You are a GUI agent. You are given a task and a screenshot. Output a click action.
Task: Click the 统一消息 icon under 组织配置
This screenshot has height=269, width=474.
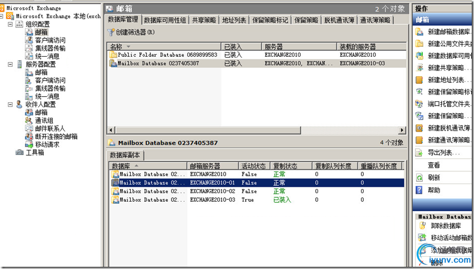[x=29, y=56]
